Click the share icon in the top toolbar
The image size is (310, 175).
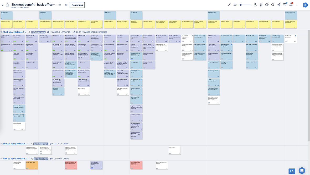click(279, 5)
